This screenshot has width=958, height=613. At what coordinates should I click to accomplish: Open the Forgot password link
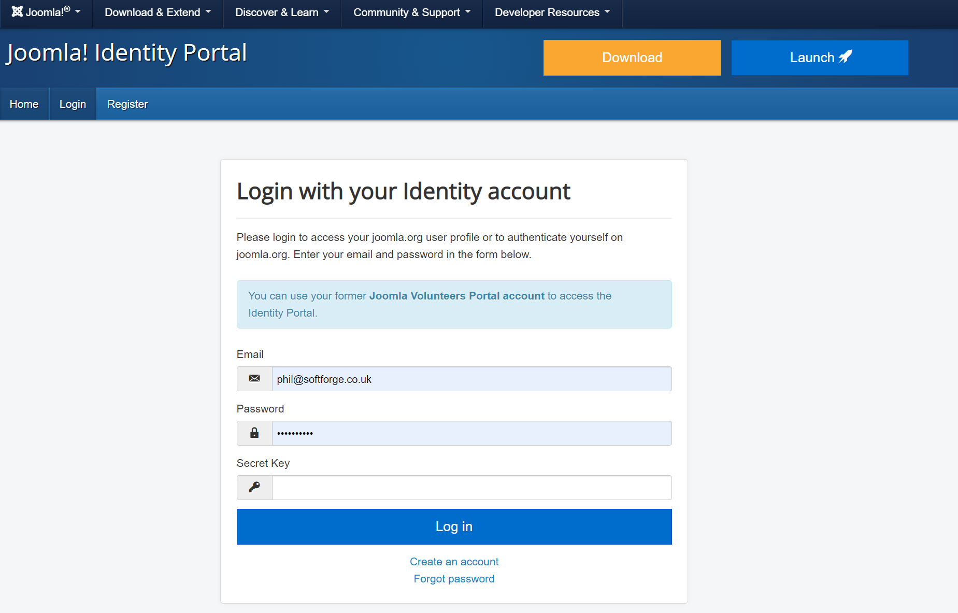coord(454,579)
